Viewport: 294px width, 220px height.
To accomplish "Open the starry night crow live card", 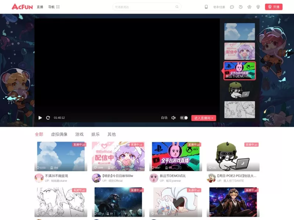I will click(118, 202).
